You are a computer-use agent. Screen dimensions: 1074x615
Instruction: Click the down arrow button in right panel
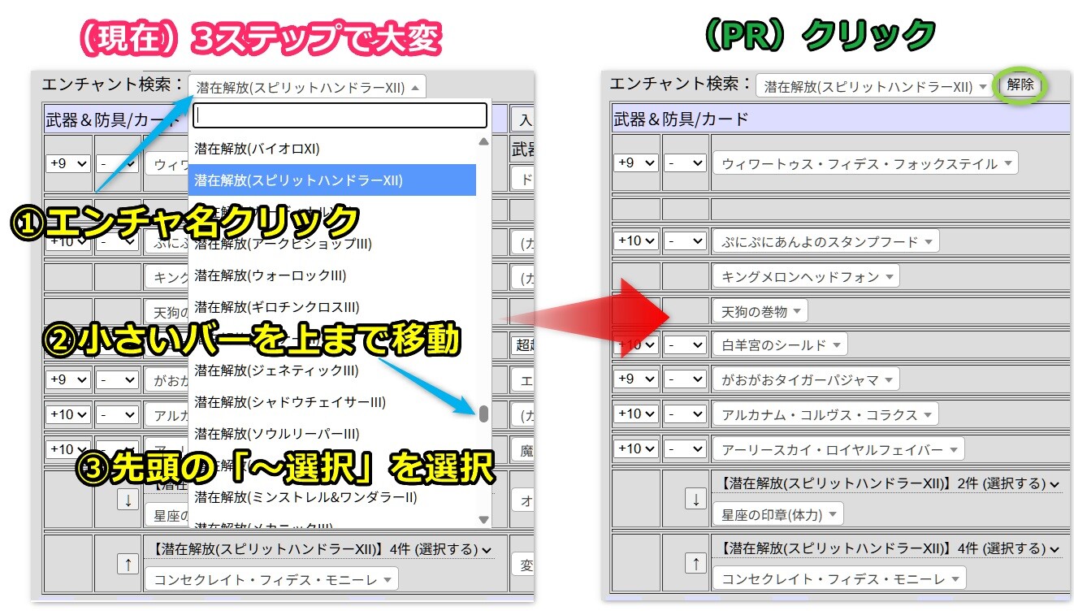695,499
